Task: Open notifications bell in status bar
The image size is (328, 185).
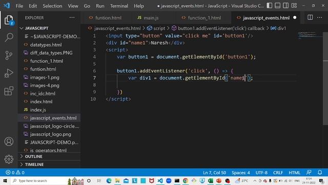Action: pos(320,173)
